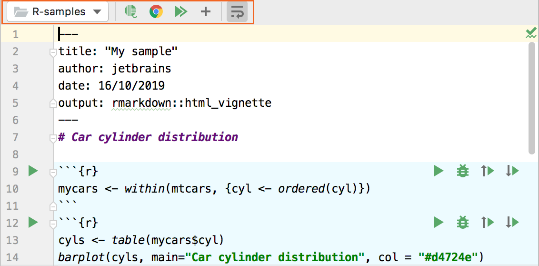The height and width of the screenshot is (266, 539).
Task: Run all chunks above line 12 chunk
Action: coord(488,222)
